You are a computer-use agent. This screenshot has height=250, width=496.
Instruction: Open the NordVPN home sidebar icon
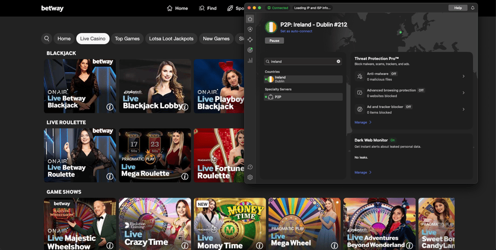(250, 19)
